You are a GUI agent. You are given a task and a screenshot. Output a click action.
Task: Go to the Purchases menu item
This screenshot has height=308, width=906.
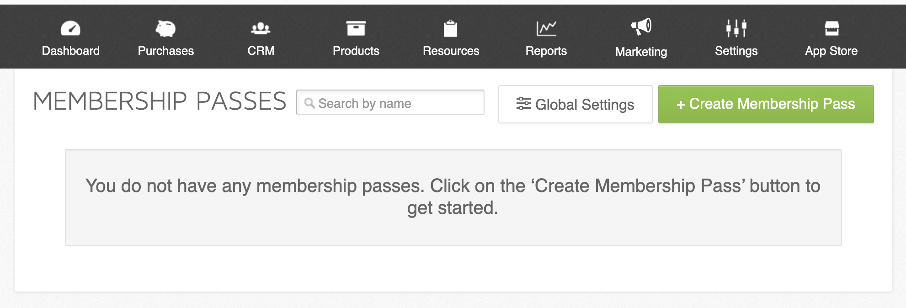(x=165, y=51)
